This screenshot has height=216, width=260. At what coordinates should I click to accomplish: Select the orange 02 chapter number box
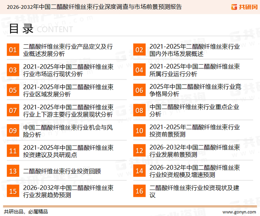[x=139, y=50]
